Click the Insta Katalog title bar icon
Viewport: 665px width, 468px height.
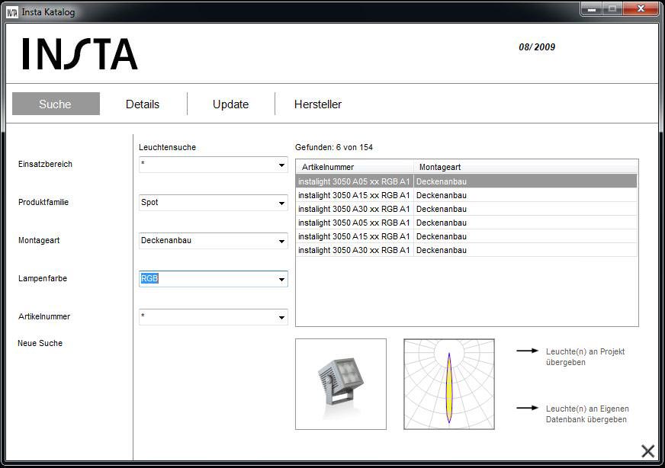12,12
